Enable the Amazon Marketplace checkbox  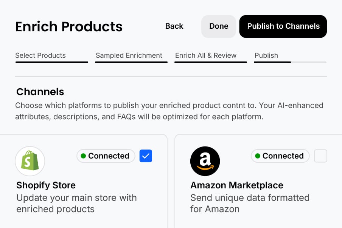pyautogui.click(x=320, y=156)
